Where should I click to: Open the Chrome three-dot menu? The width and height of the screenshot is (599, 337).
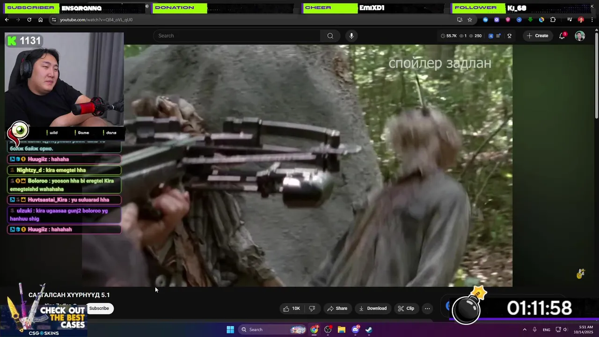[592, 20]
